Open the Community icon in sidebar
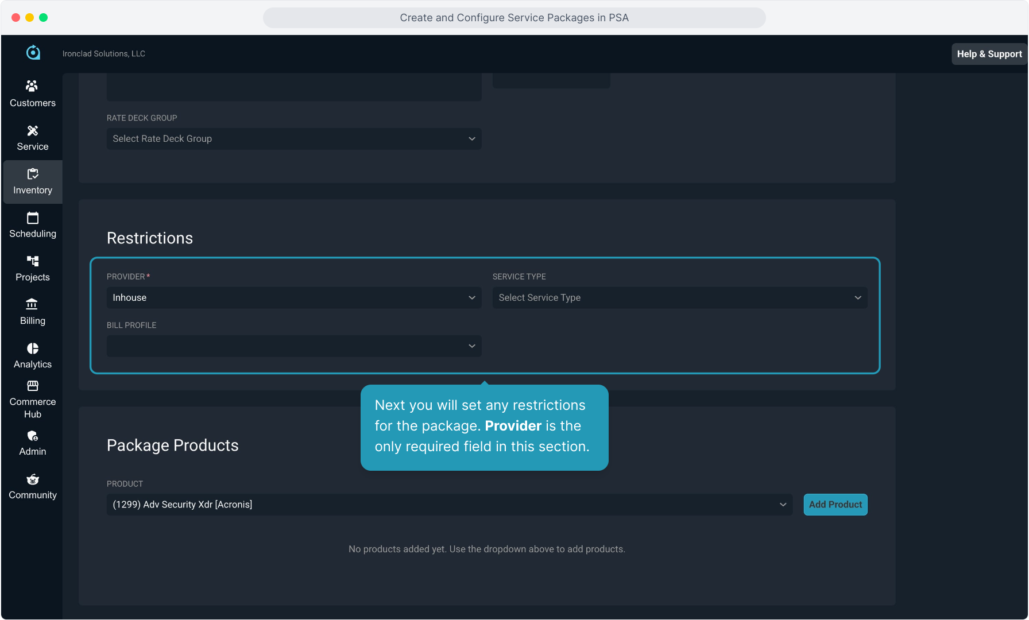This screenshot has width=1029, height=620. [32, 480]
